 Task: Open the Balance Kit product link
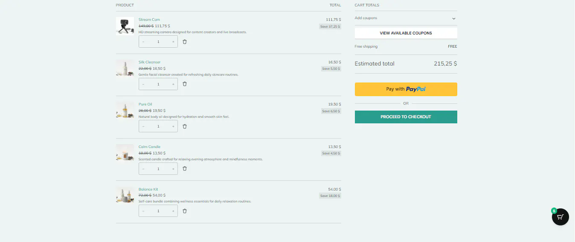pyautogui.click(x=148, y=189)
